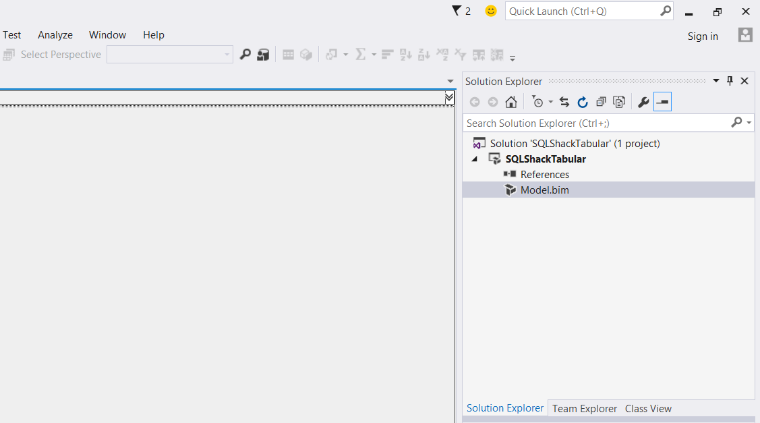
Task: Select Model.bim in the solution tree
Action: pyautogui.click(x=544, y=190)
